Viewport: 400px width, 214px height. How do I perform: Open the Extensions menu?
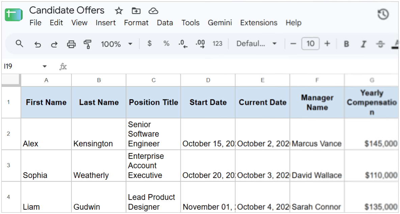(259, 23)
